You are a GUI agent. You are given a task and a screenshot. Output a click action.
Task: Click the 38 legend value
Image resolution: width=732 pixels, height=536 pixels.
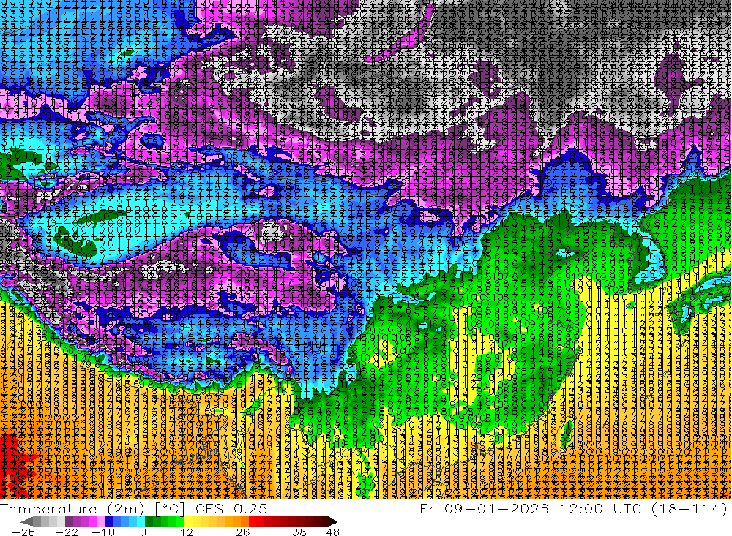[x=299, y=532]
